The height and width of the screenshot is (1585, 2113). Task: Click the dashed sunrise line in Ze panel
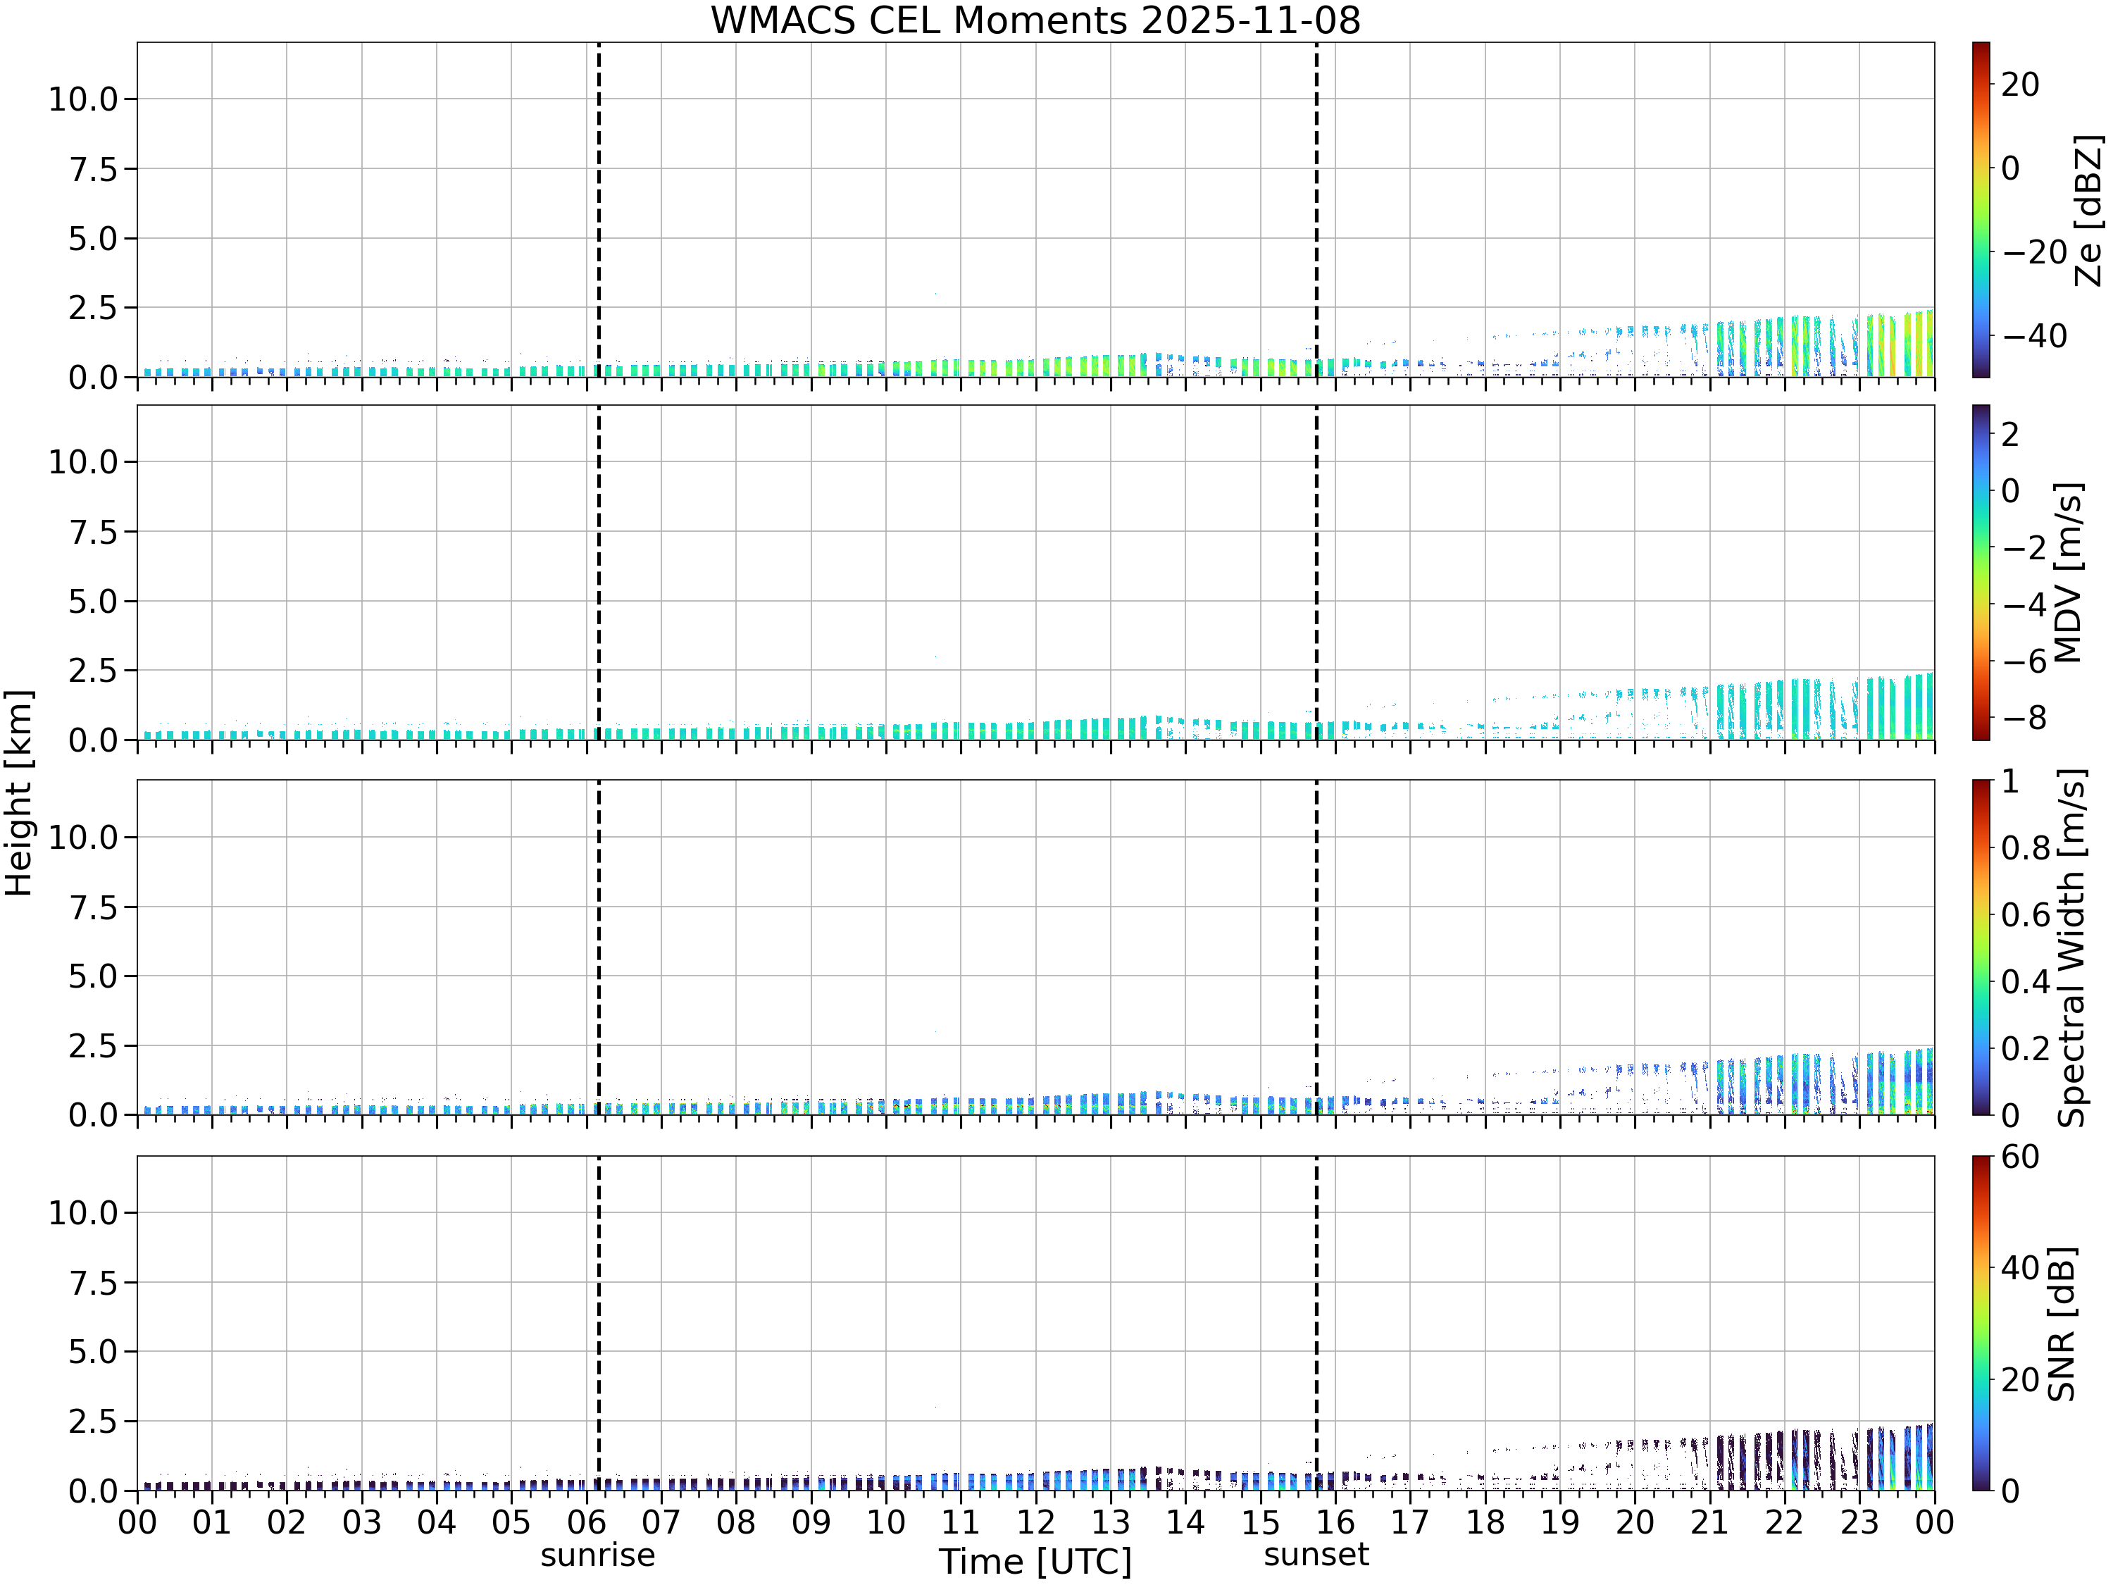[599, 209]
